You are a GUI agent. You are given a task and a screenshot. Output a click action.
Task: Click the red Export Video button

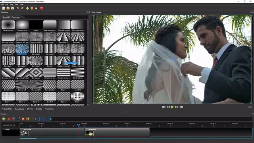[41, 8]
